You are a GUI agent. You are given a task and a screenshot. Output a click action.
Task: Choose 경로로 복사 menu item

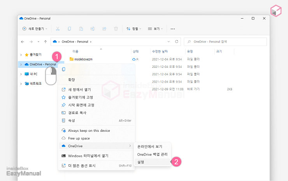pyautogui.click(x=97, y=113)
